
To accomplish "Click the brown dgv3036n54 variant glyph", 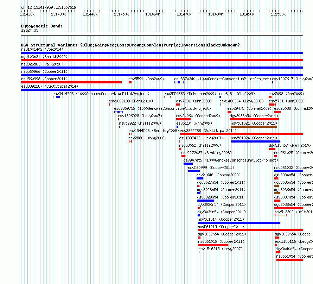I will [277, 193].
